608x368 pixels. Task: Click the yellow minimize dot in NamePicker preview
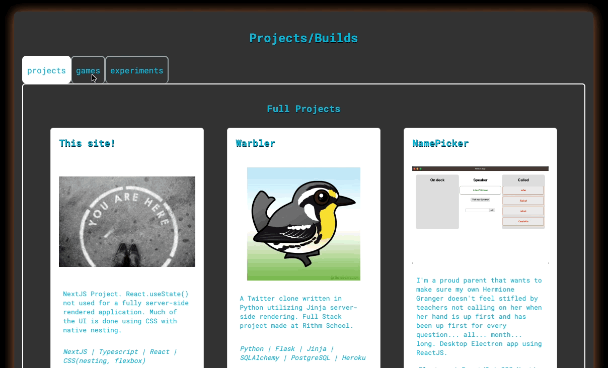click(417, 168)
